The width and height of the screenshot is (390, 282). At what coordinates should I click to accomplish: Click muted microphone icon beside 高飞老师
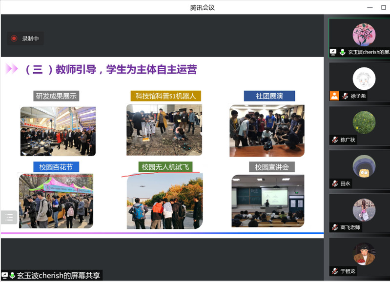(334, 227)
